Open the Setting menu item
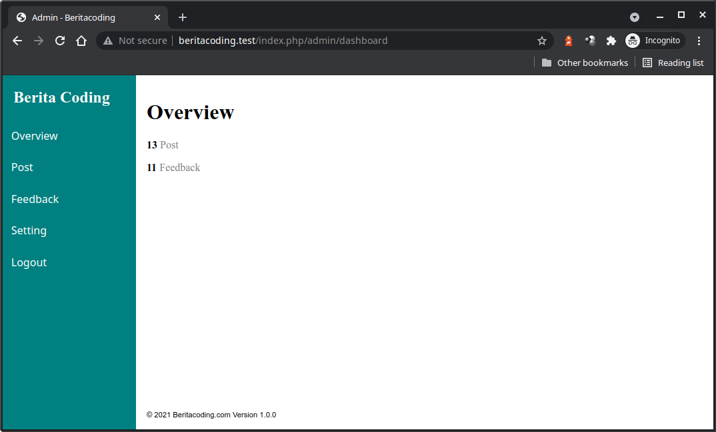Image resolution: width=716 pixels, height=432 pixels. pos(29,230)
